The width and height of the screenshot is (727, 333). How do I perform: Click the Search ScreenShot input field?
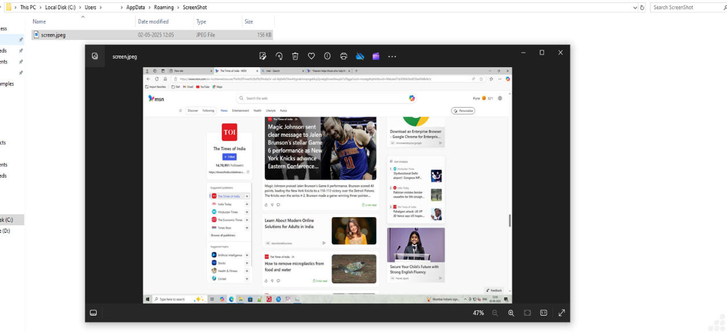pos(686,8)
